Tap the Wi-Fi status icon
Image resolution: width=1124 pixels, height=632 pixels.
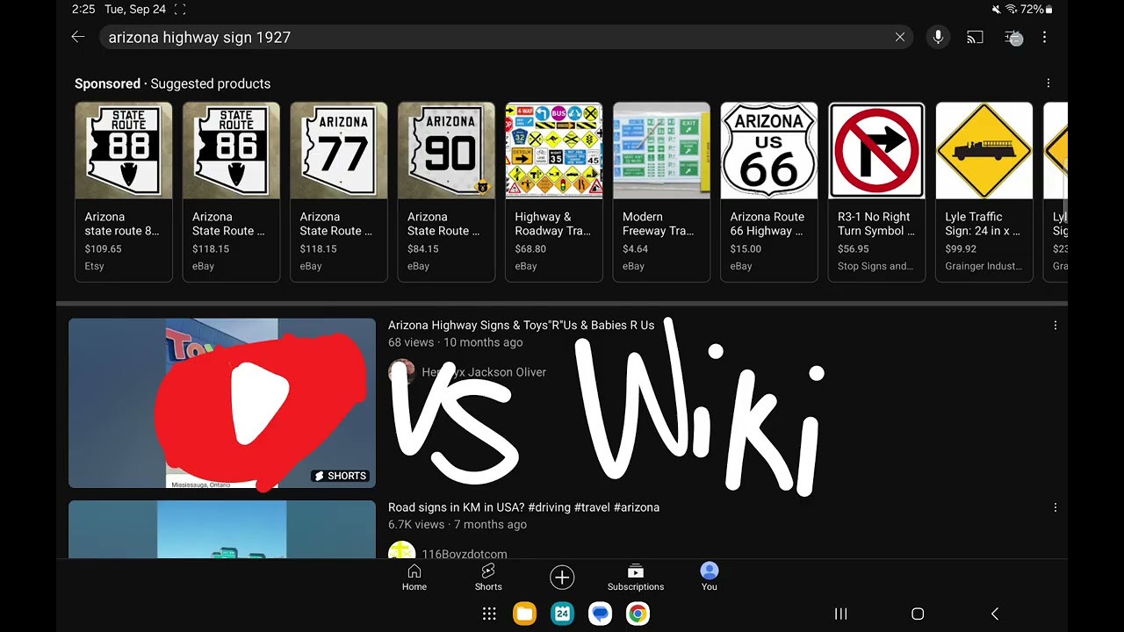point(1010,10)
